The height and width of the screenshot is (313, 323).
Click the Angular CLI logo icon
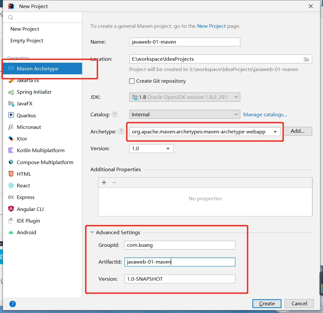click(x=11, y=209)
